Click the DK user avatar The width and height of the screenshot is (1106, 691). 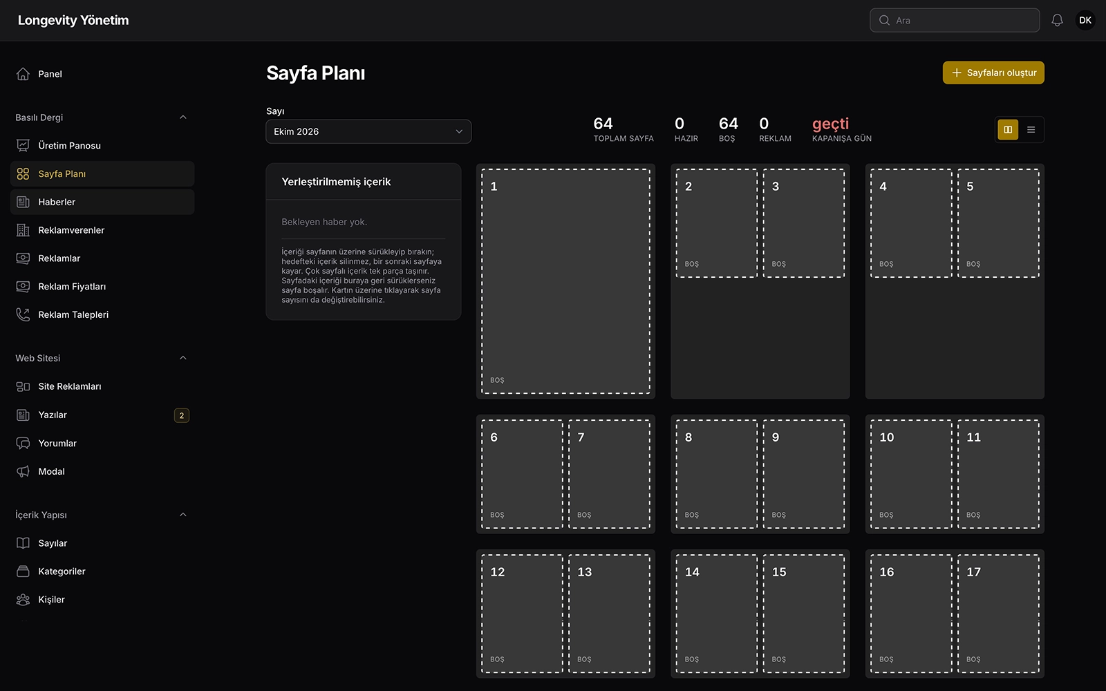[x=1085, y=20]
